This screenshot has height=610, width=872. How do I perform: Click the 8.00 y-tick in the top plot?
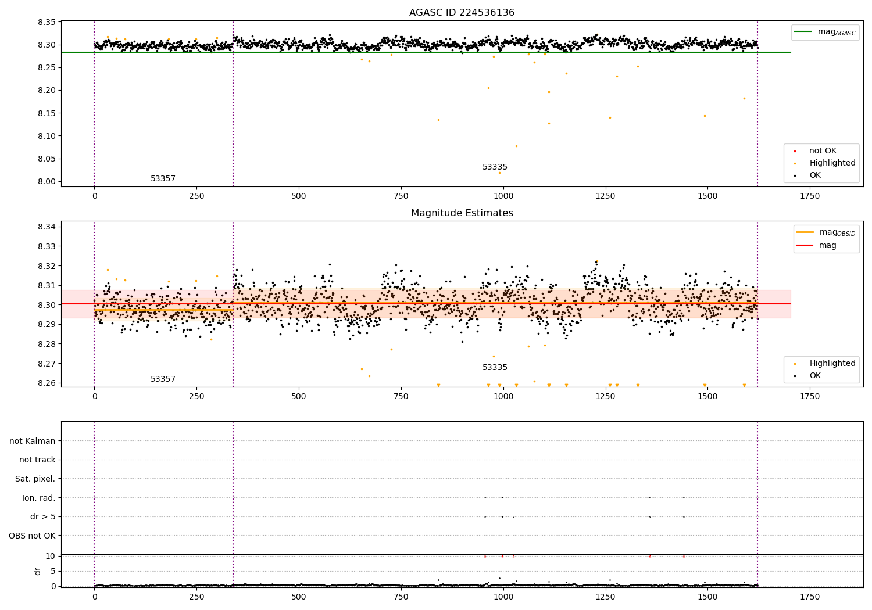tap(47, 182)
